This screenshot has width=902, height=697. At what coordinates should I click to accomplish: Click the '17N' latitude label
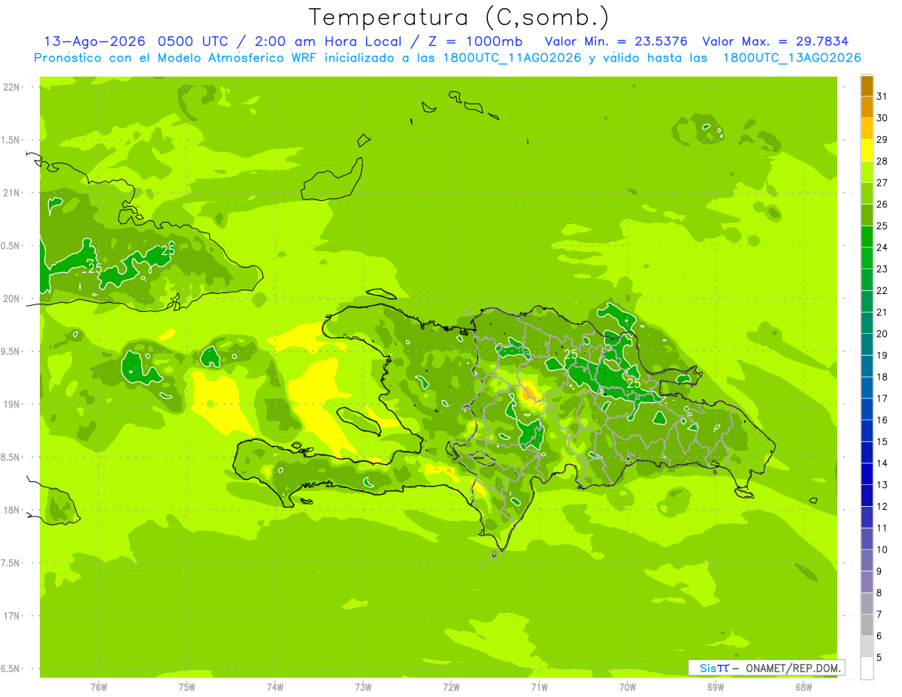11,616
